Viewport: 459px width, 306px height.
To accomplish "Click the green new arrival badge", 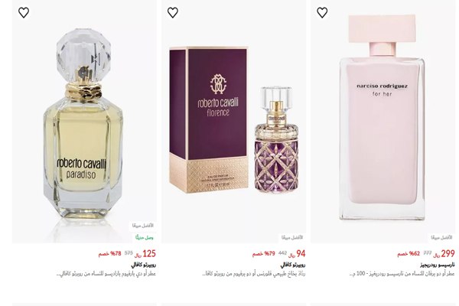I will [145, 237].
